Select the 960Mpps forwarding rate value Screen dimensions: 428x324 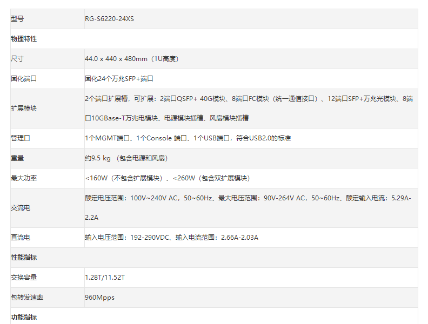tap(99, 298)
